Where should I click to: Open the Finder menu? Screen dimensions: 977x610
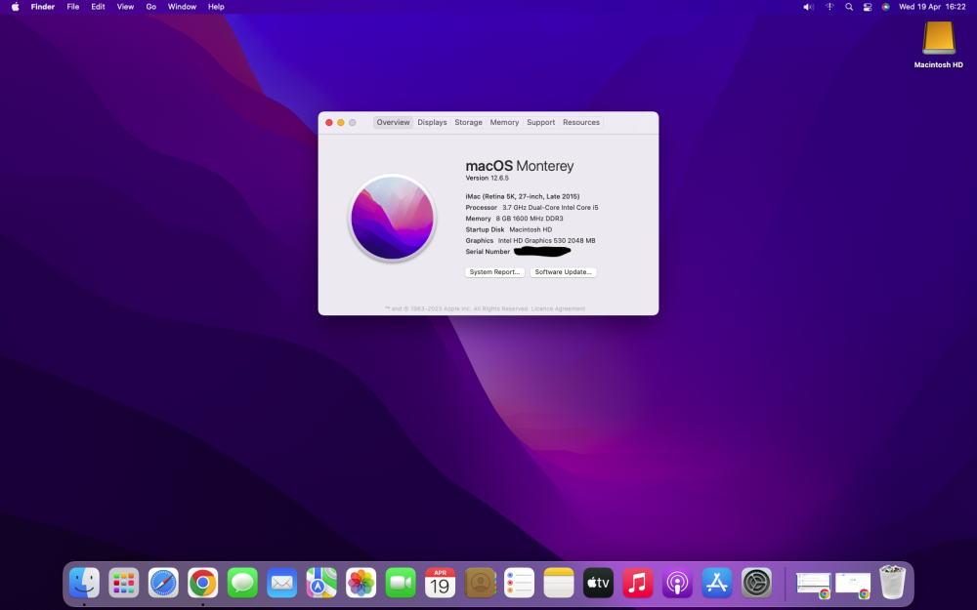(x=43, y=7)
